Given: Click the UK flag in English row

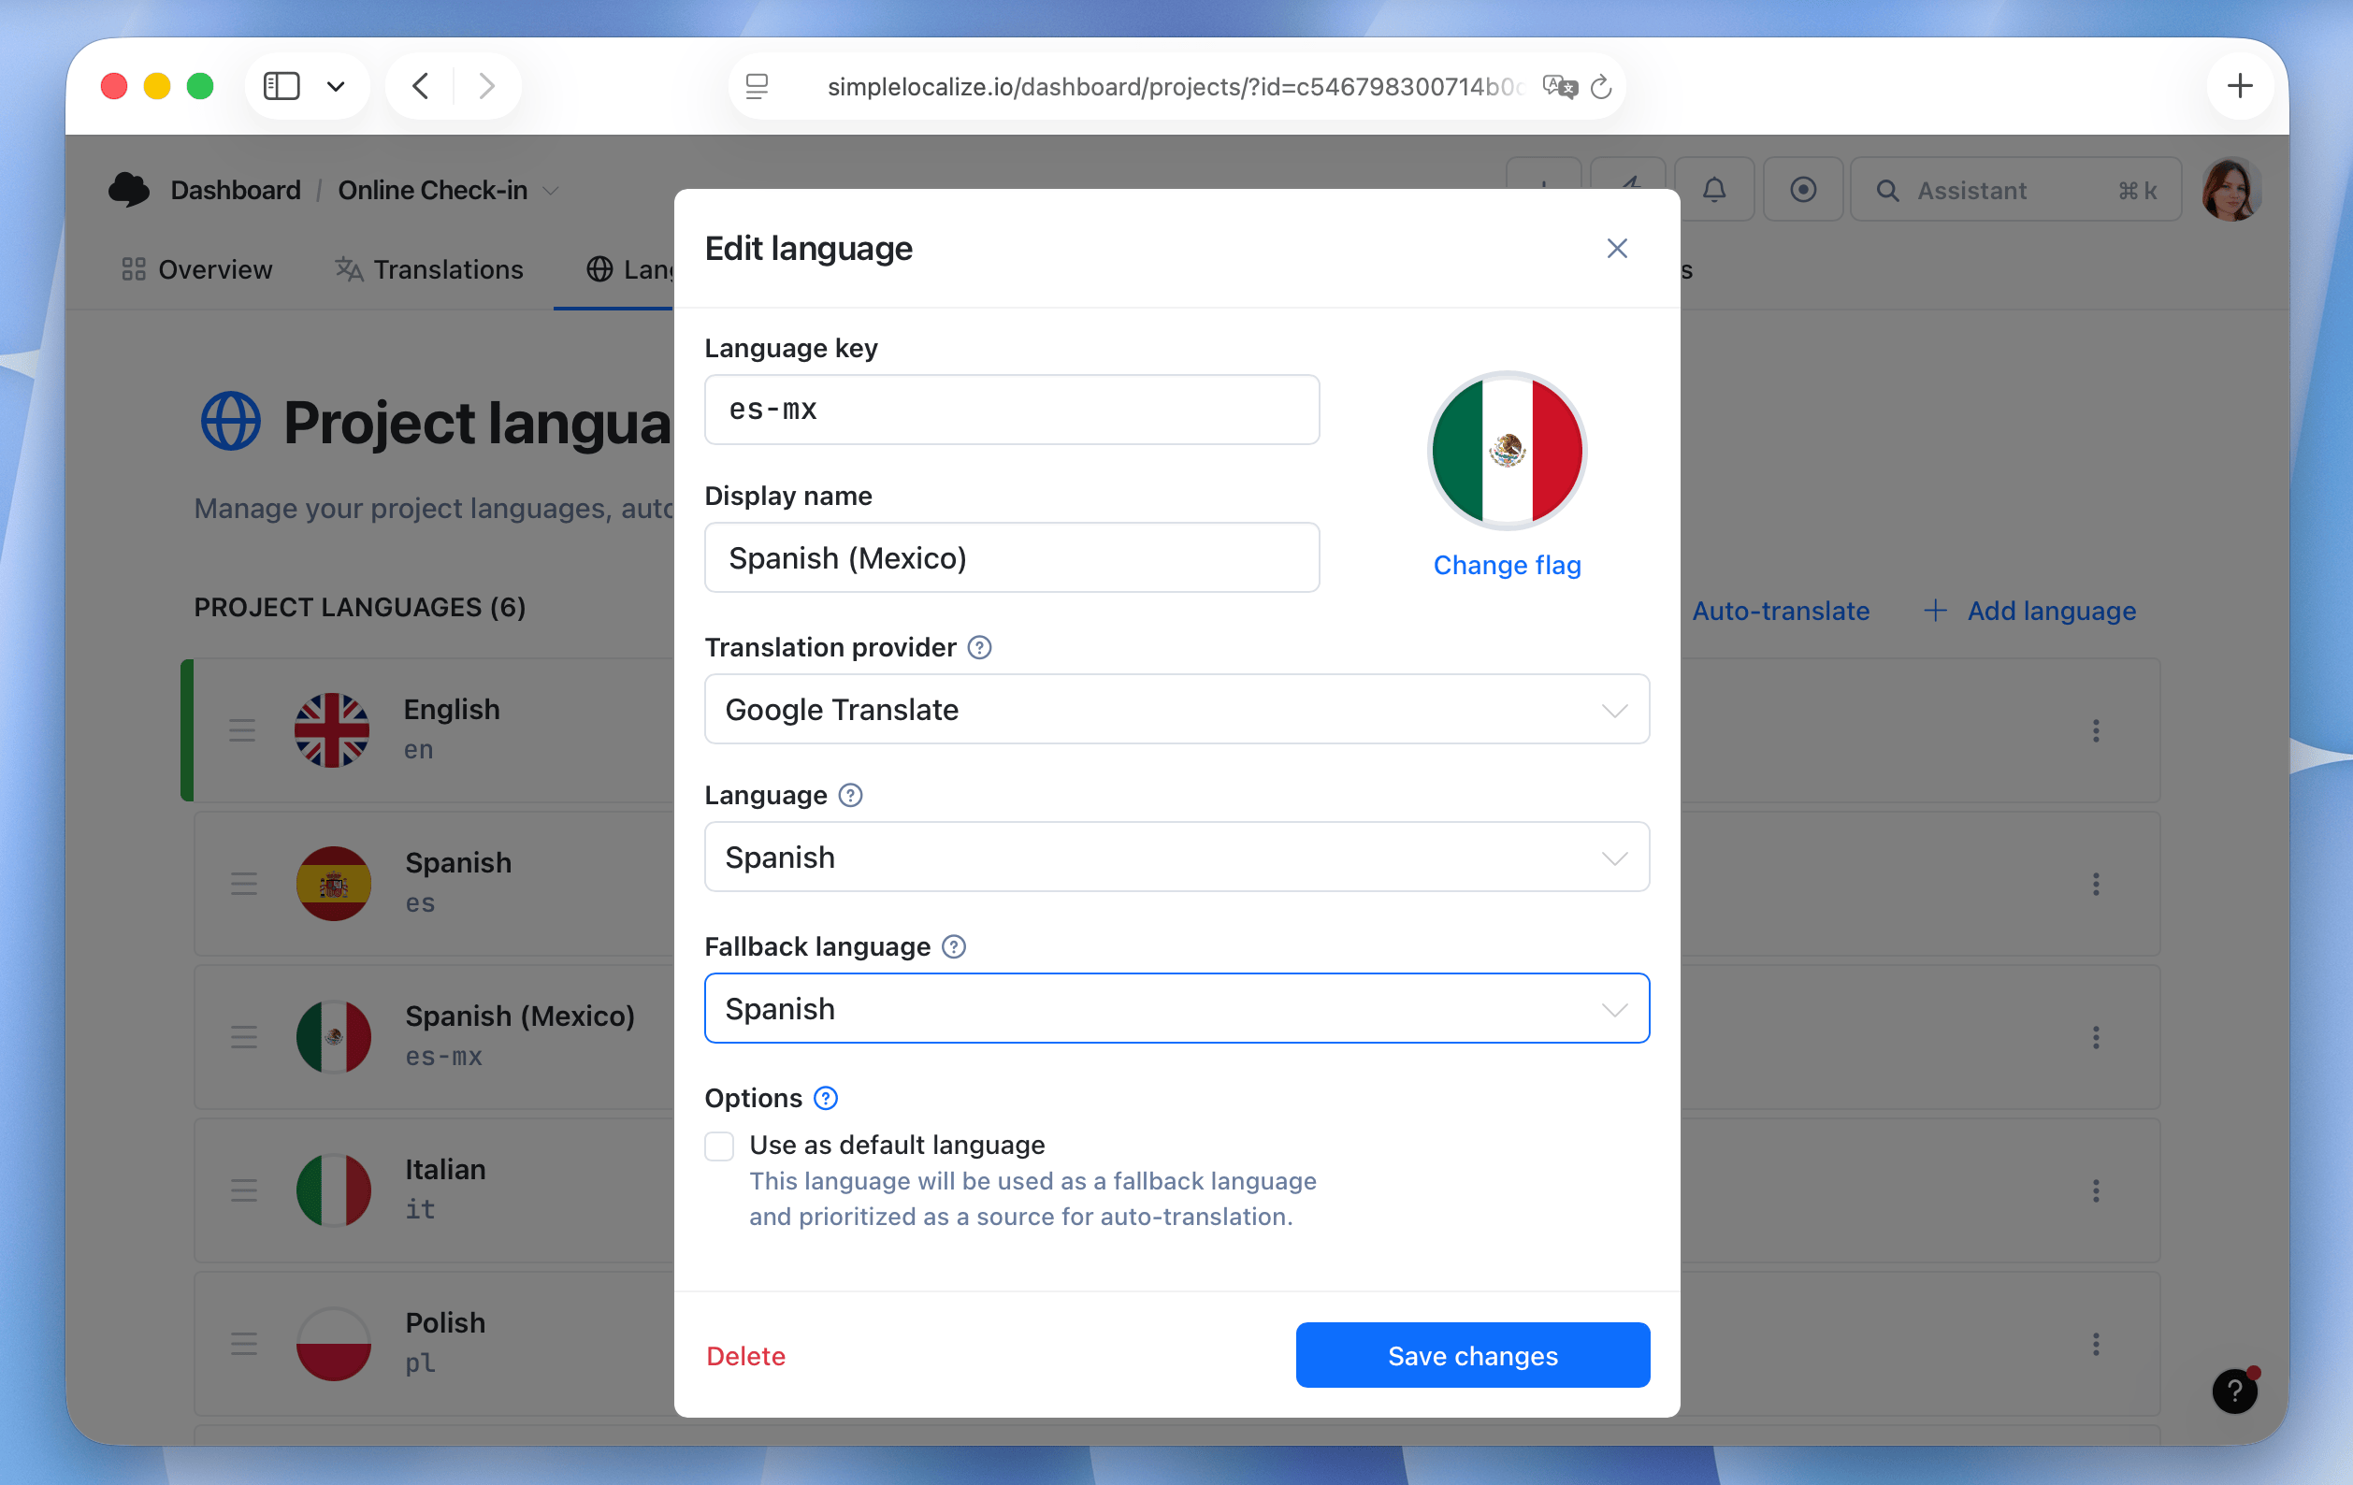Looking at the screenshot, I should coord(332,729).
